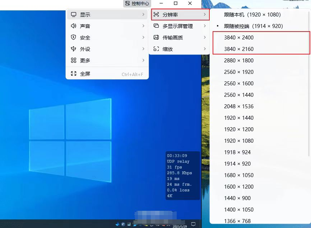
Task: Click the monitor icon beside 显示
Action: coord(74,15)
